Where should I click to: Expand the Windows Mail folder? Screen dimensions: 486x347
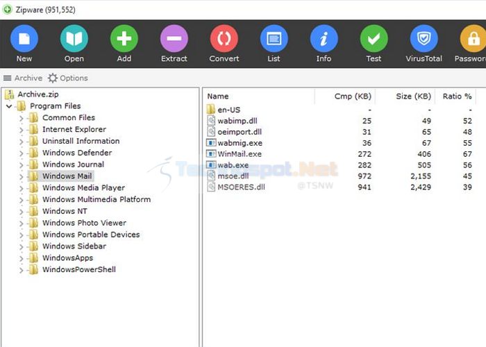point(21,176)
